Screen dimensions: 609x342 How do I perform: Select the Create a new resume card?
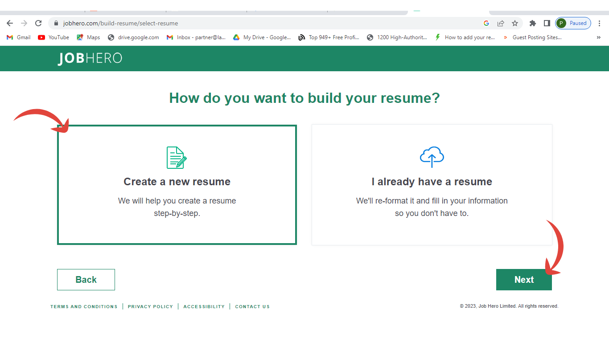177,185
